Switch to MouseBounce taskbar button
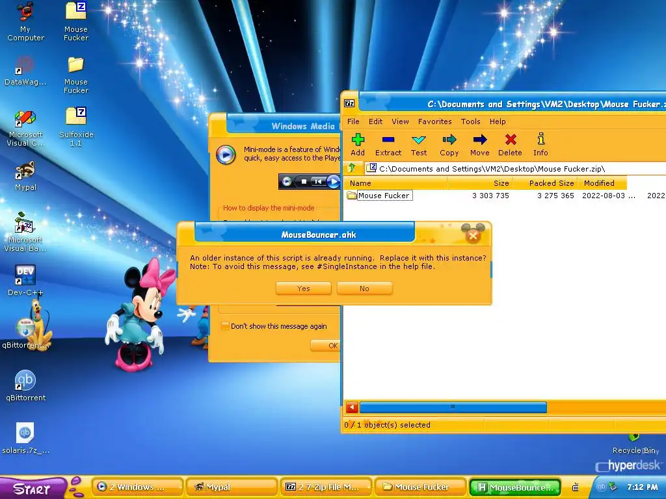666x499 pixels. tap(515, 487)
